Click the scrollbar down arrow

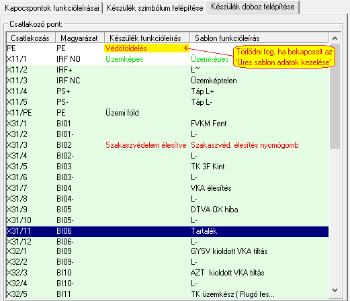click(x=335, y=290)
